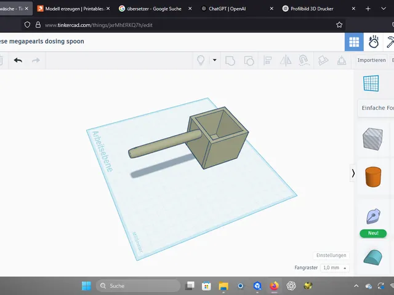
Task: Click the Align tool icon
Action: click(268, 60)
